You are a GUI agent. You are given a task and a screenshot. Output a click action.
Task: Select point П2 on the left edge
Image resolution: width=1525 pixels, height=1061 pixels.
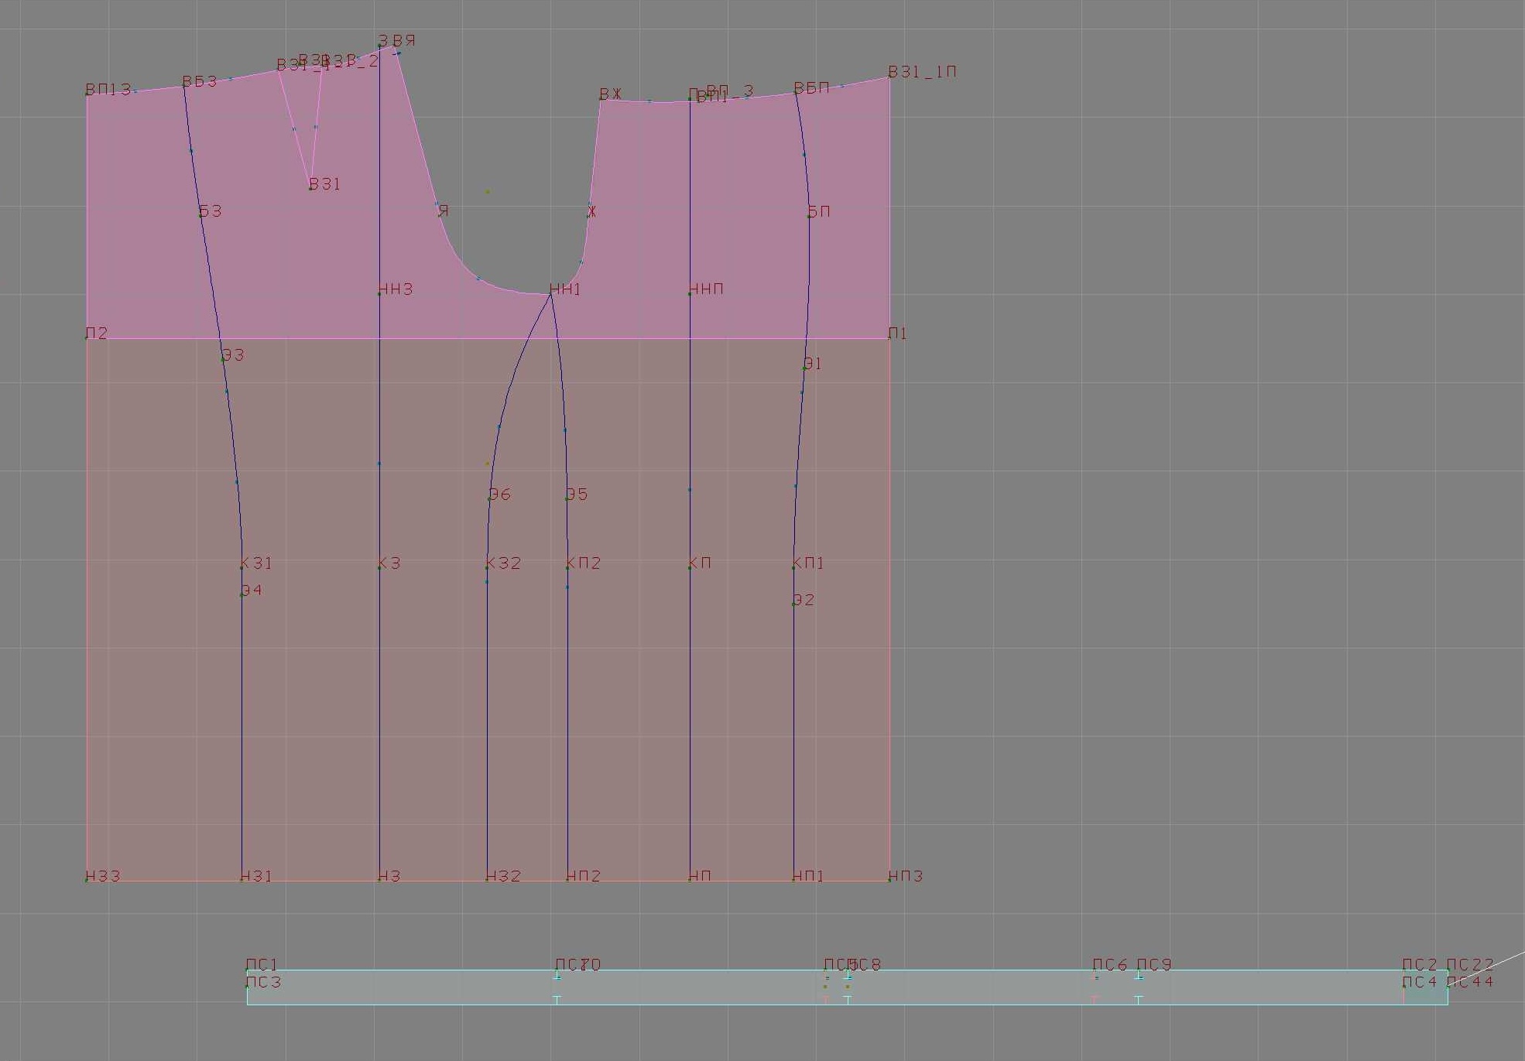pos(87,338)
